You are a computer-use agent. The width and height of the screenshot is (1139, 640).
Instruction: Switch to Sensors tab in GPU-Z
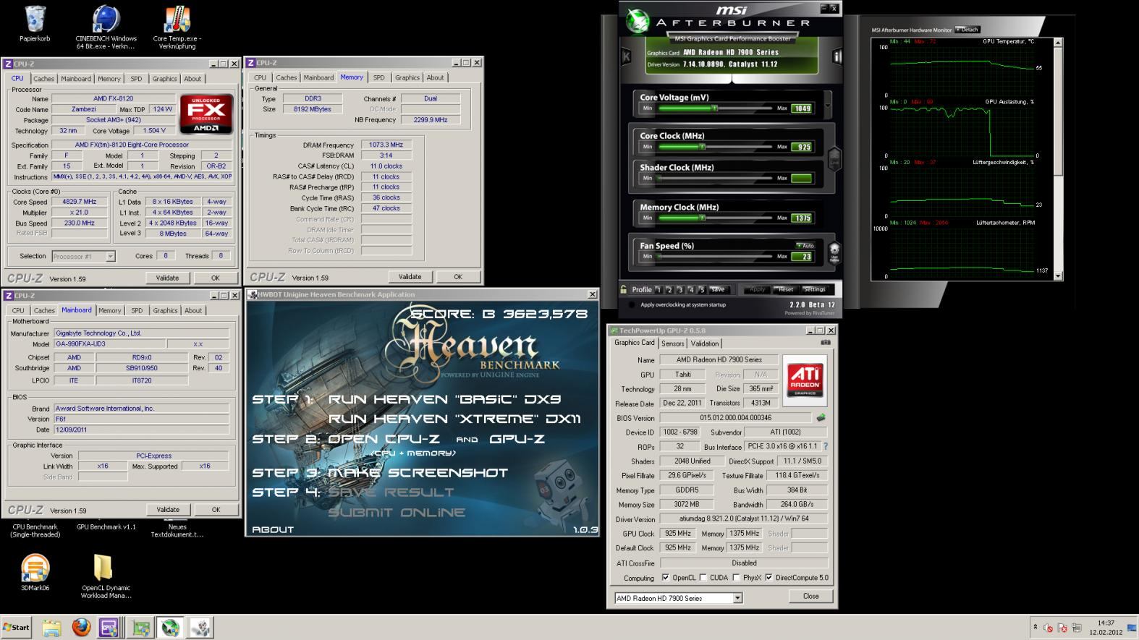[672, 344]
